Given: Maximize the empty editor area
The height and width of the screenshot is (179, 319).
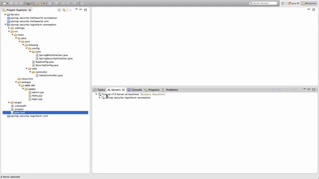Looking at the screenshot, I should point(314,9).
